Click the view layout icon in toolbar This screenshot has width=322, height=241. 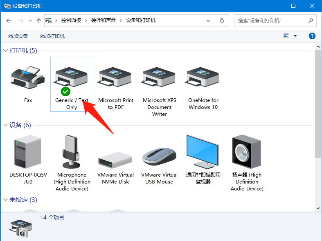(286, 36)
